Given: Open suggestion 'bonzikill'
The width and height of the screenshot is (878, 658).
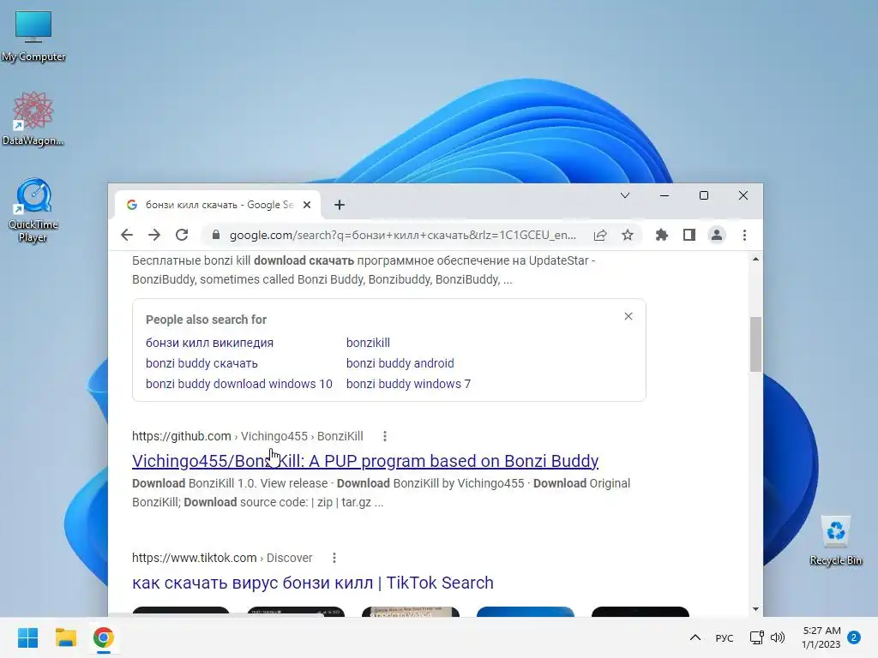Looking at the screenshot, I should 368,343.
